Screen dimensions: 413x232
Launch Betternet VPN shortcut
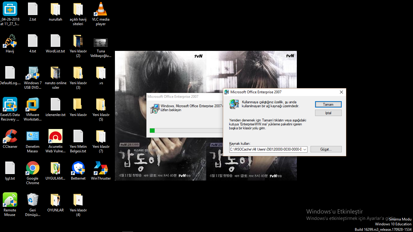click(x=78, y=171)
